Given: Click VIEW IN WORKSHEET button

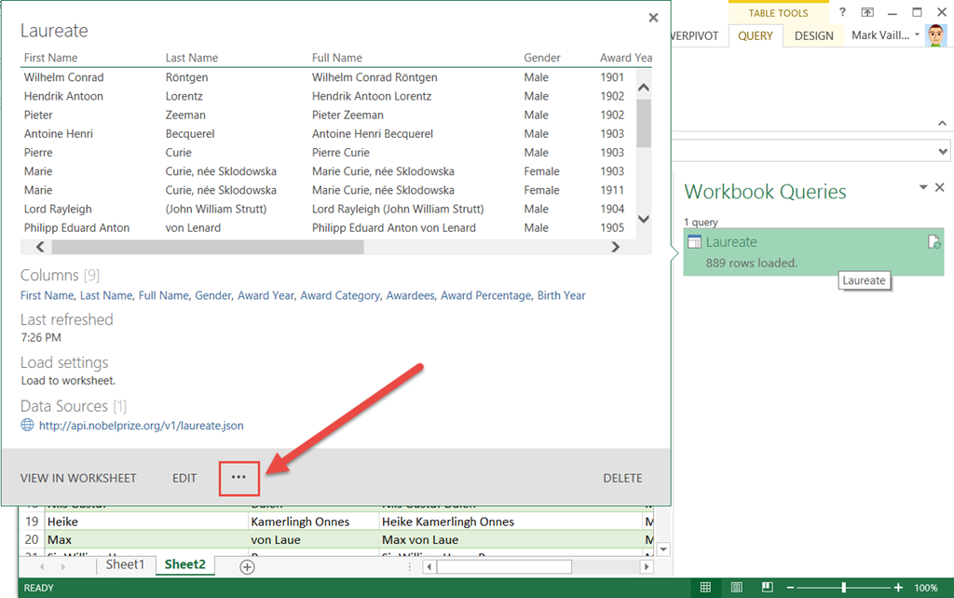Looking at the screenshot, I should pyautogui.click(x=78, y=478).
